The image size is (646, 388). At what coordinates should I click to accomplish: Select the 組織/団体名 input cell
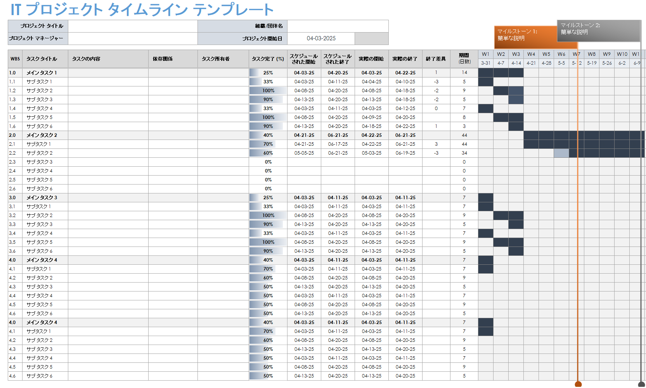tap(338, 26)
